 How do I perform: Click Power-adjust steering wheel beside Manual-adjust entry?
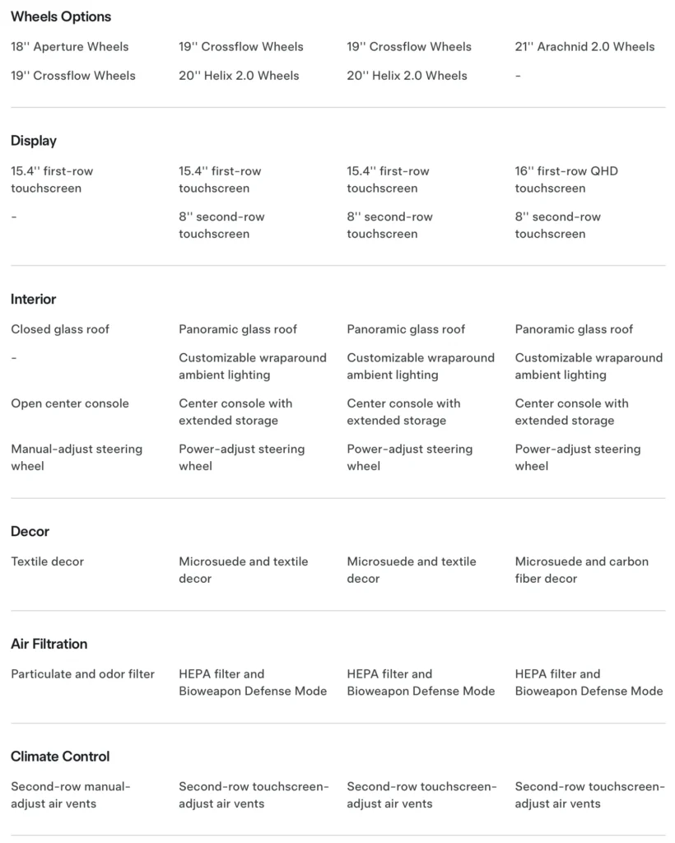[x=241, y=457]
